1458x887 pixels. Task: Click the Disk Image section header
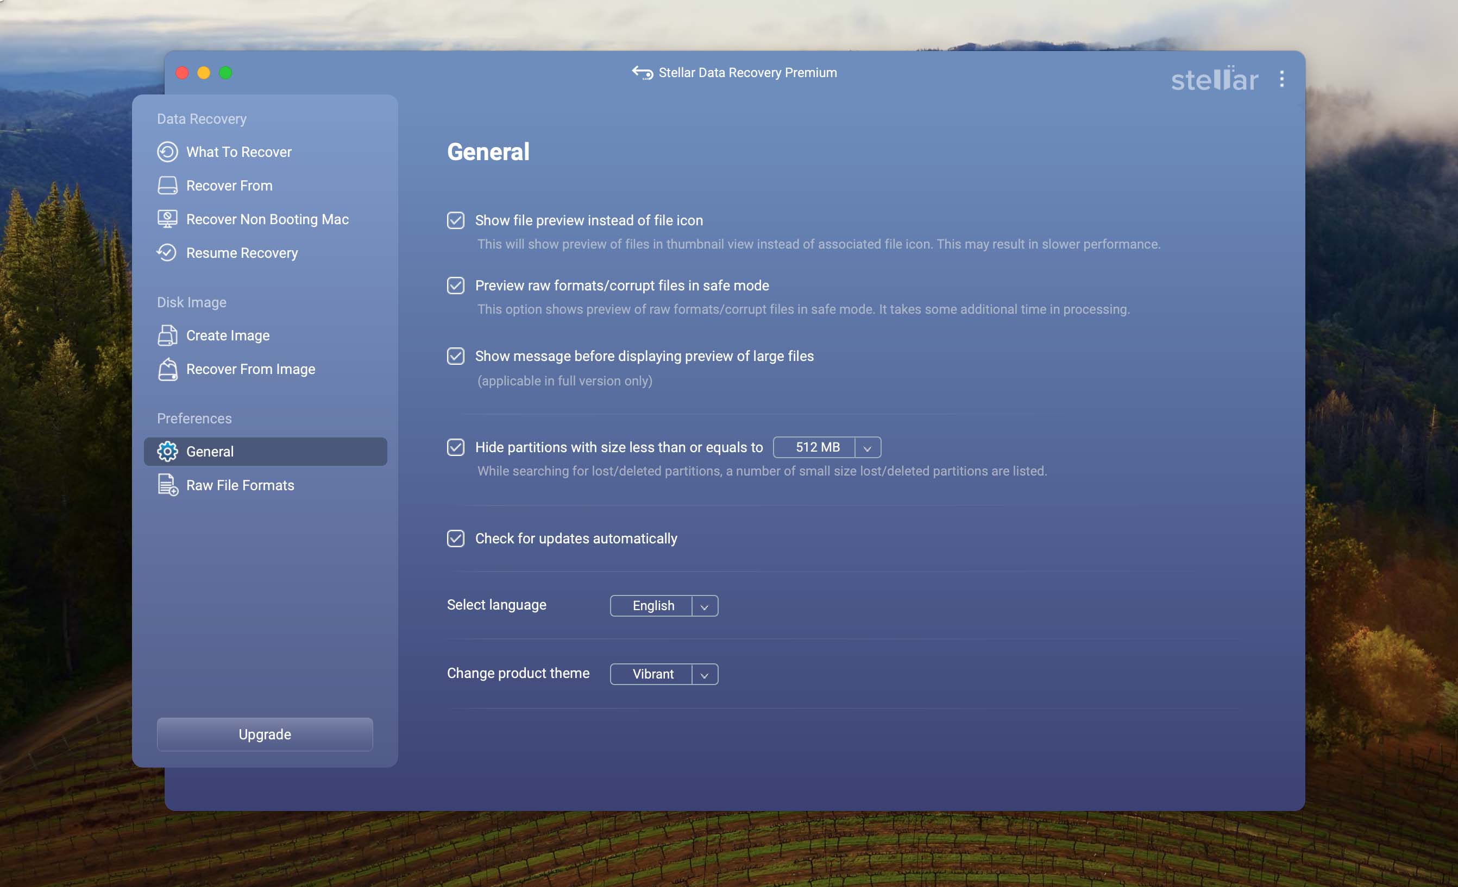[192, 302]
